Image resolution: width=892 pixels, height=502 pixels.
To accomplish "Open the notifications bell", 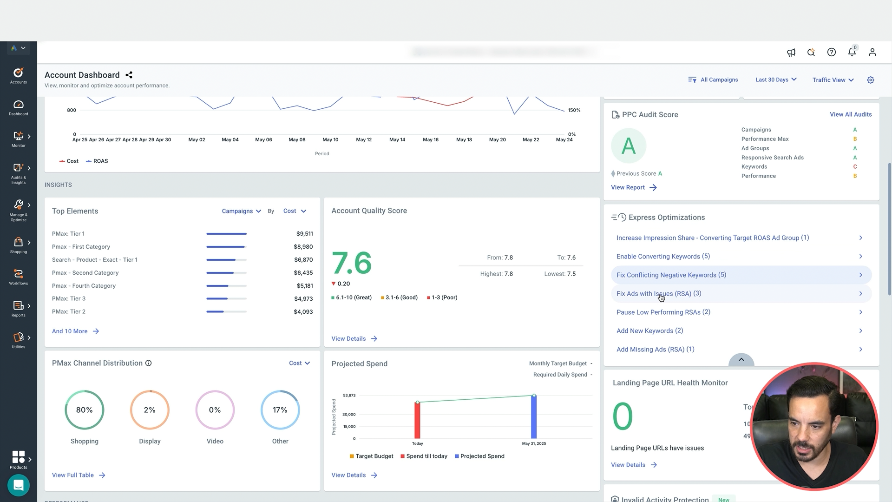I will point(852,52).
